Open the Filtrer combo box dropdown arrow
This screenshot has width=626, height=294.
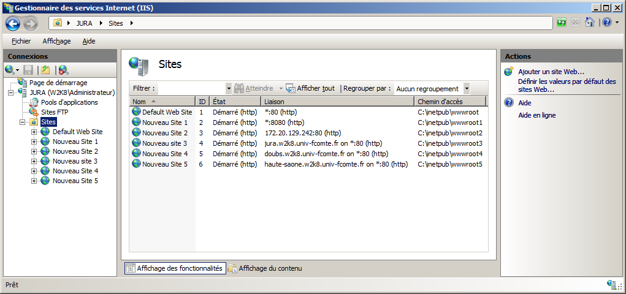click(229, 88)
